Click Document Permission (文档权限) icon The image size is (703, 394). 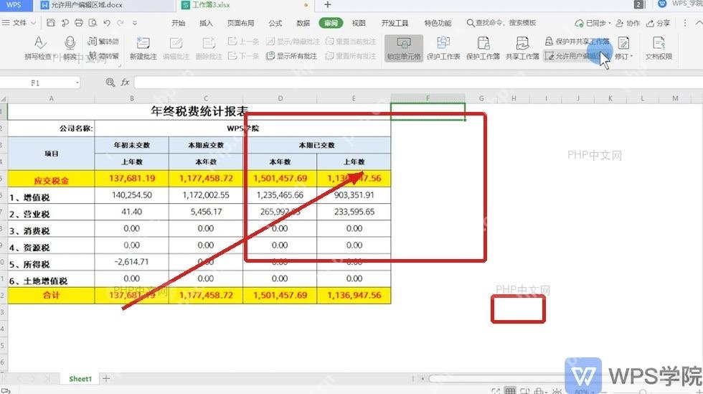[659, 49]
